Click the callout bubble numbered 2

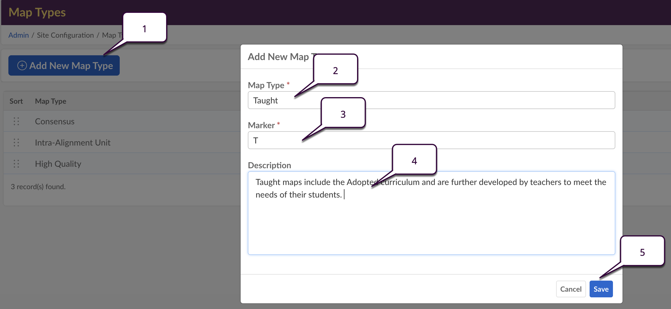point(335,70)
